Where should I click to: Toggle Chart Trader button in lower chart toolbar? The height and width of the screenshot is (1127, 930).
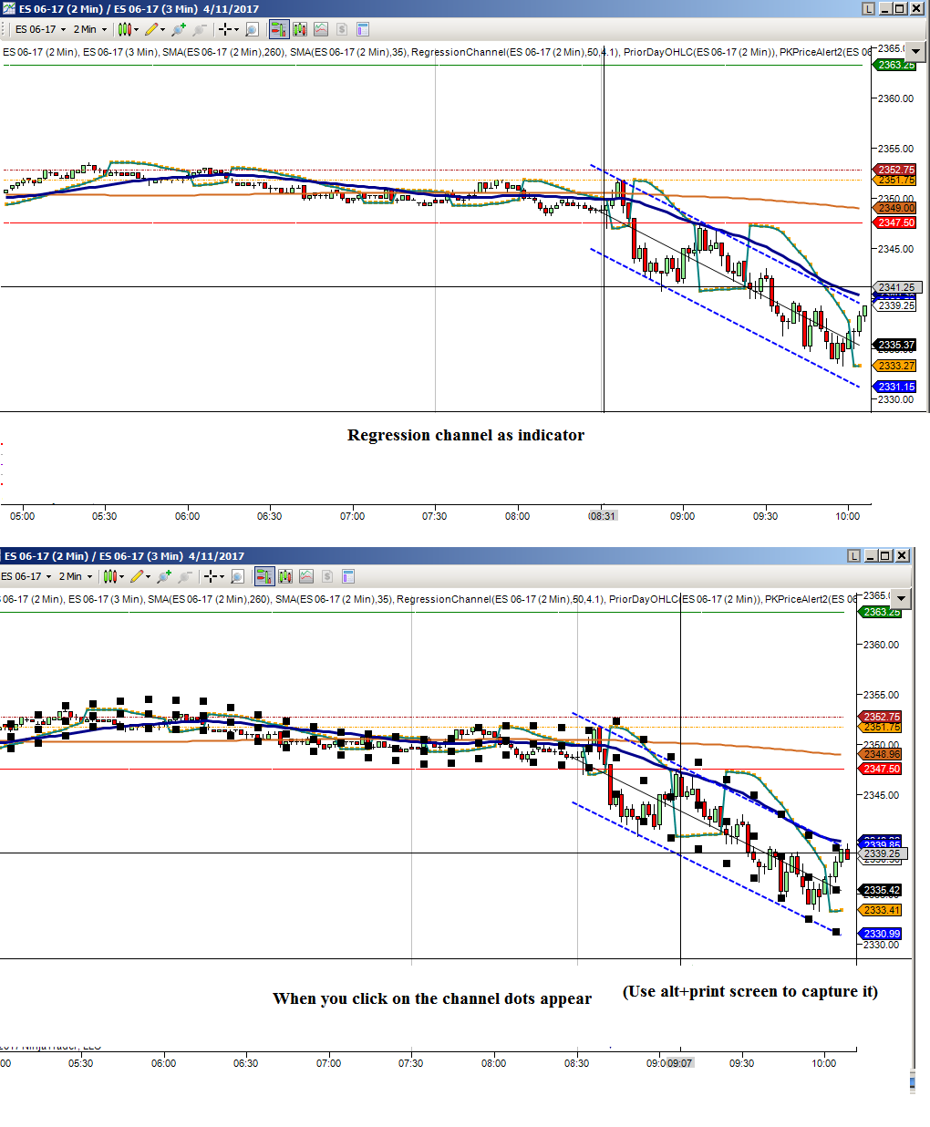click(264, 576)
